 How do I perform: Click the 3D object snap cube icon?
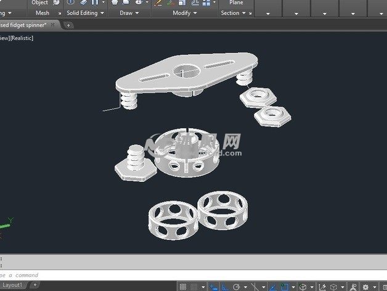click(x=304, y=287)
